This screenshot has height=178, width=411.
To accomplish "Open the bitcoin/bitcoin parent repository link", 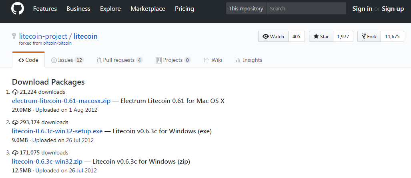I will [x=57, y=44].
